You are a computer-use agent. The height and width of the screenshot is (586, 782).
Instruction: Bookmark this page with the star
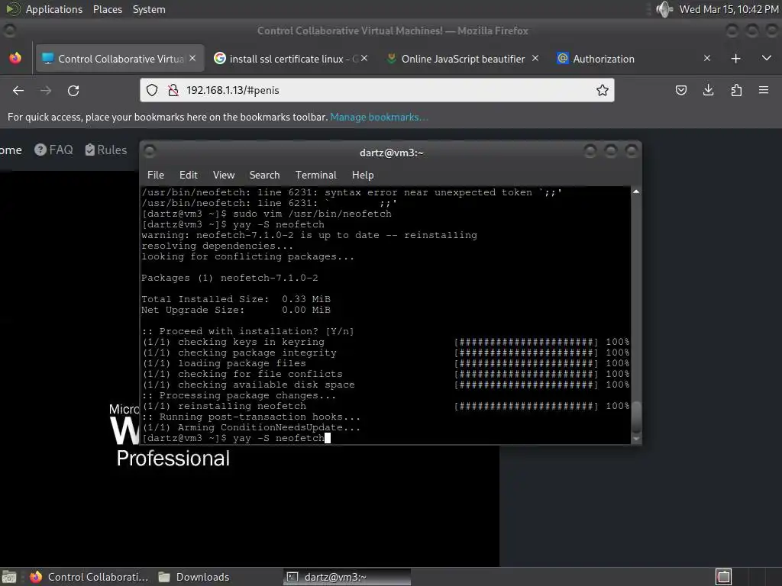[x=603, y=90]
